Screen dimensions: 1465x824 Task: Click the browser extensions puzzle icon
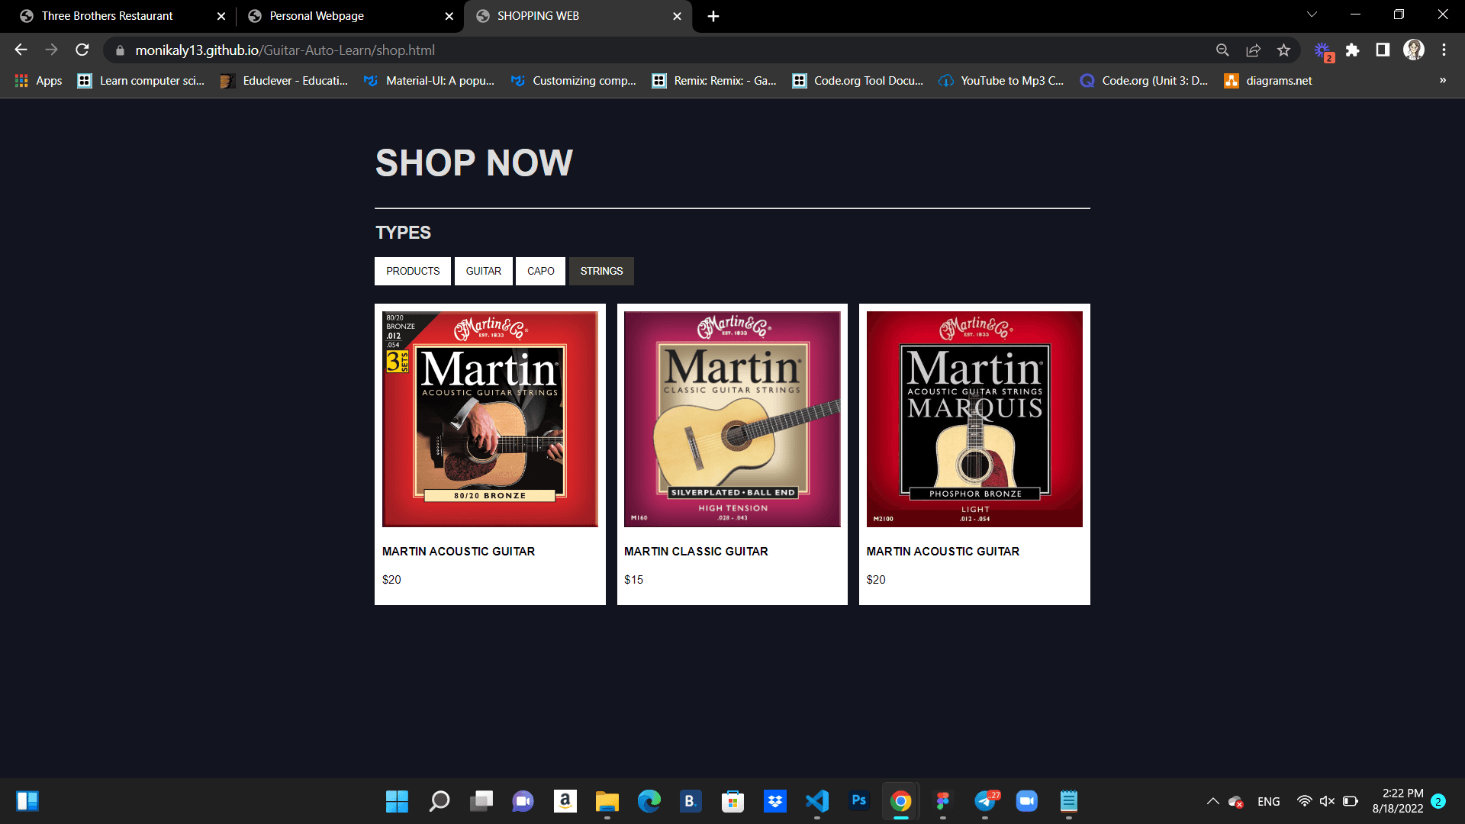[x=1352, y=50]
